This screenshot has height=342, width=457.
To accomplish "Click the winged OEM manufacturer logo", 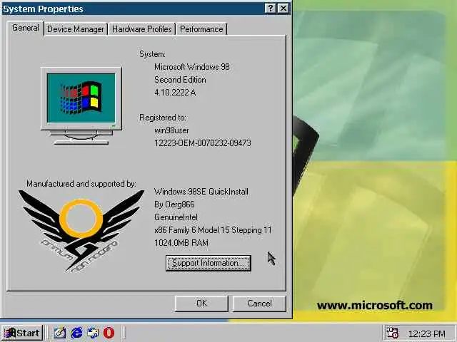I will pyautogui.click(x=81, y=231).
